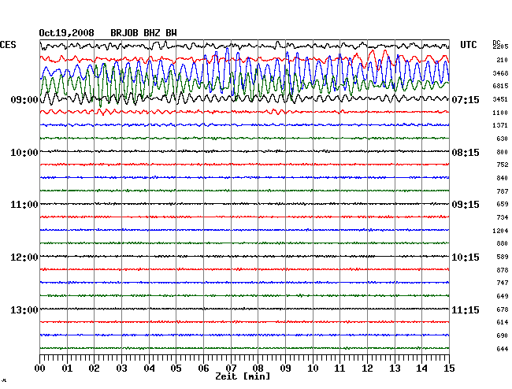Click the amplitude value 1204
The height and width of the screenshot is (389, 512).
tap(500, 231)
